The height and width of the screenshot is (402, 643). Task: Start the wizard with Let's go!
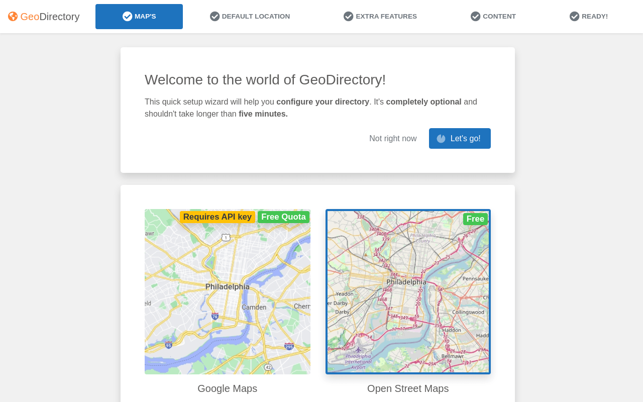[460, 139]
